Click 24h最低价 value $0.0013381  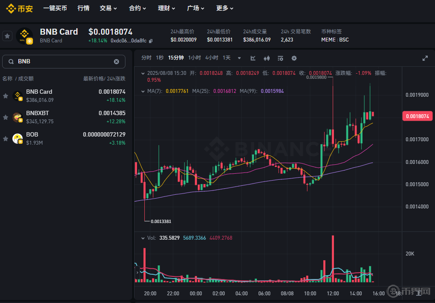(220, 40)
